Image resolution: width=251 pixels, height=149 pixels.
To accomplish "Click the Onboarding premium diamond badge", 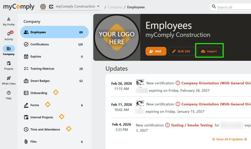I will [x=56, y=92].
